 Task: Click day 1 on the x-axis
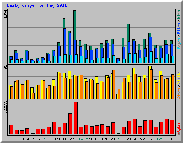click(12, 139)
